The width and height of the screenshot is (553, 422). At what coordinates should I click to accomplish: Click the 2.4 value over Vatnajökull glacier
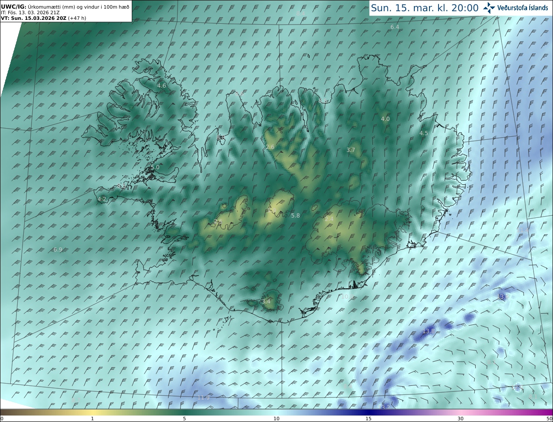click(329, 219)
